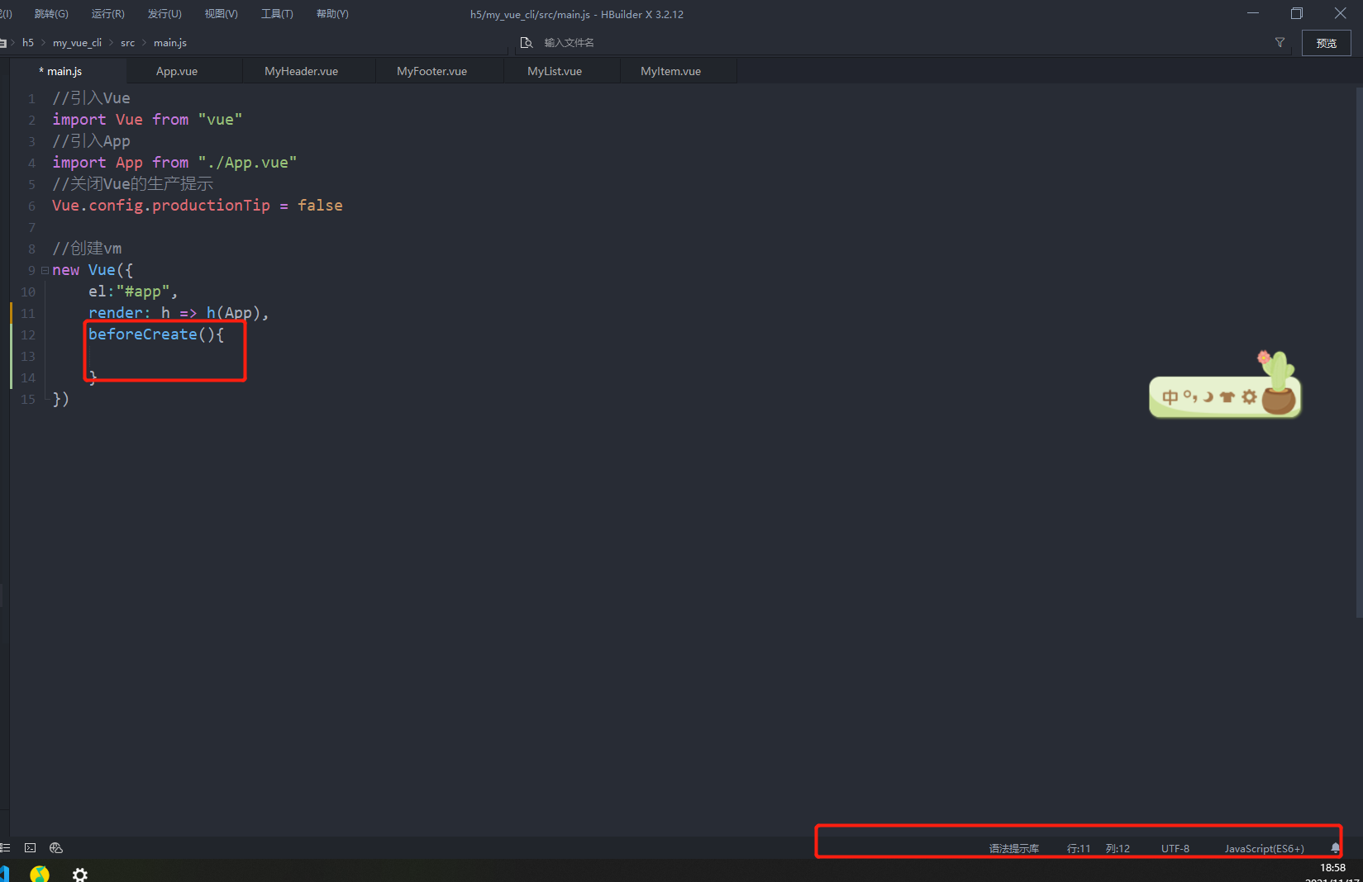The height and width of the screenshot is (882, 1363).
Task: Open the 运行(R) menu
Action: point(107,14)
